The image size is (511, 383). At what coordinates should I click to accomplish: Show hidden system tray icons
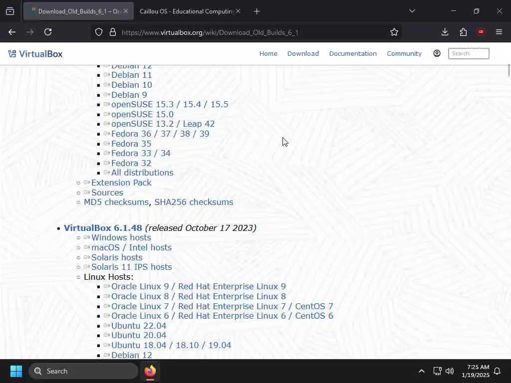pyautogui.click(x=421, y=371)
